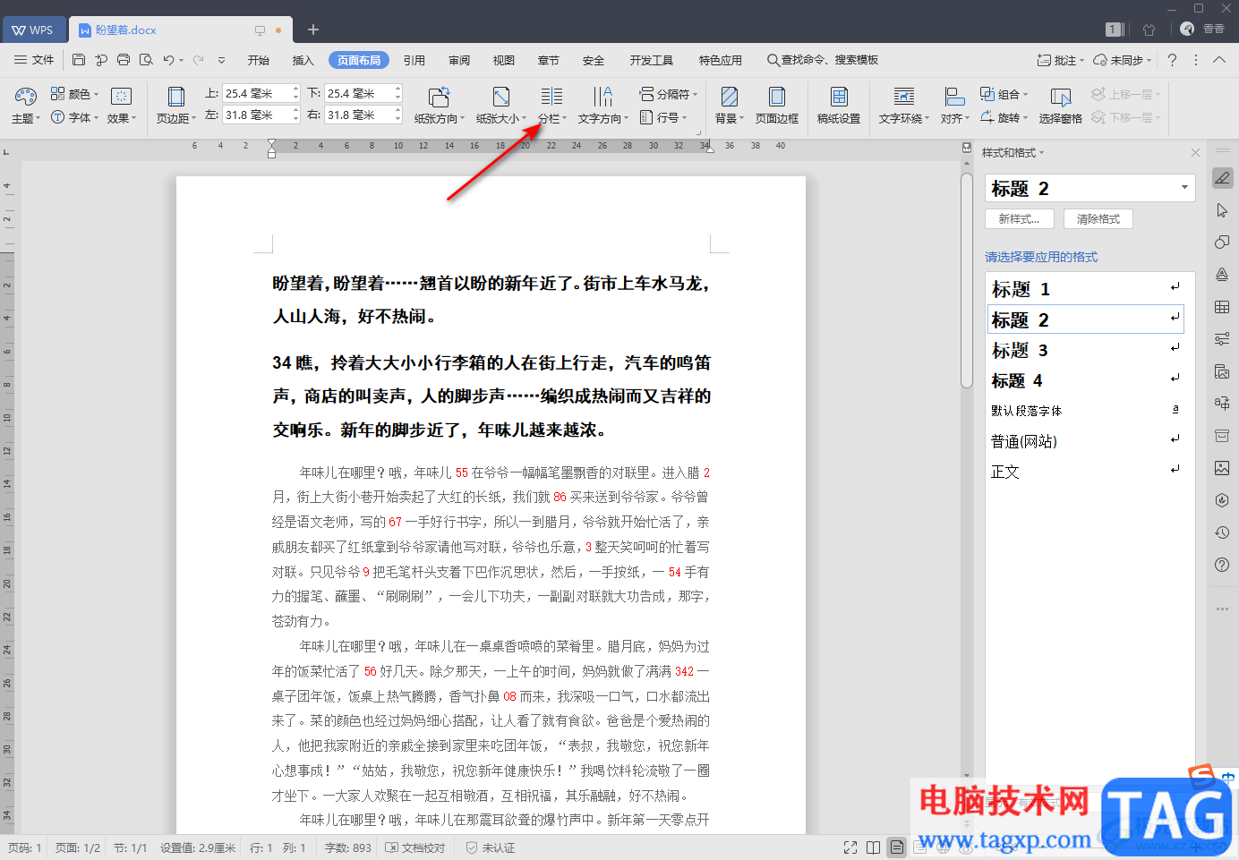Image resolution: width=1239 pixels, height=860 pixels.
Task: Click the selection arrow icon in right sidebar
Action: tap(1222, 210)
